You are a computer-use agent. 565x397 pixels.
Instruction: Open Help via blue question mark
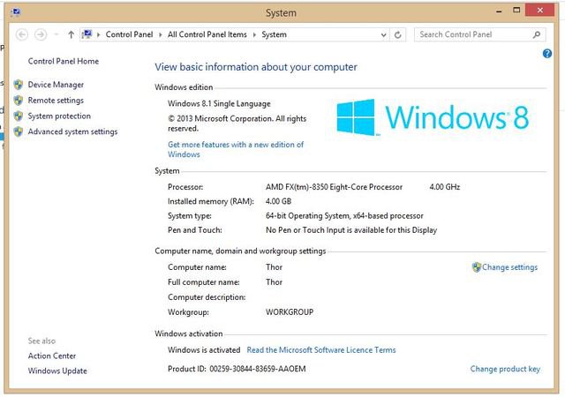click(547, 54)
